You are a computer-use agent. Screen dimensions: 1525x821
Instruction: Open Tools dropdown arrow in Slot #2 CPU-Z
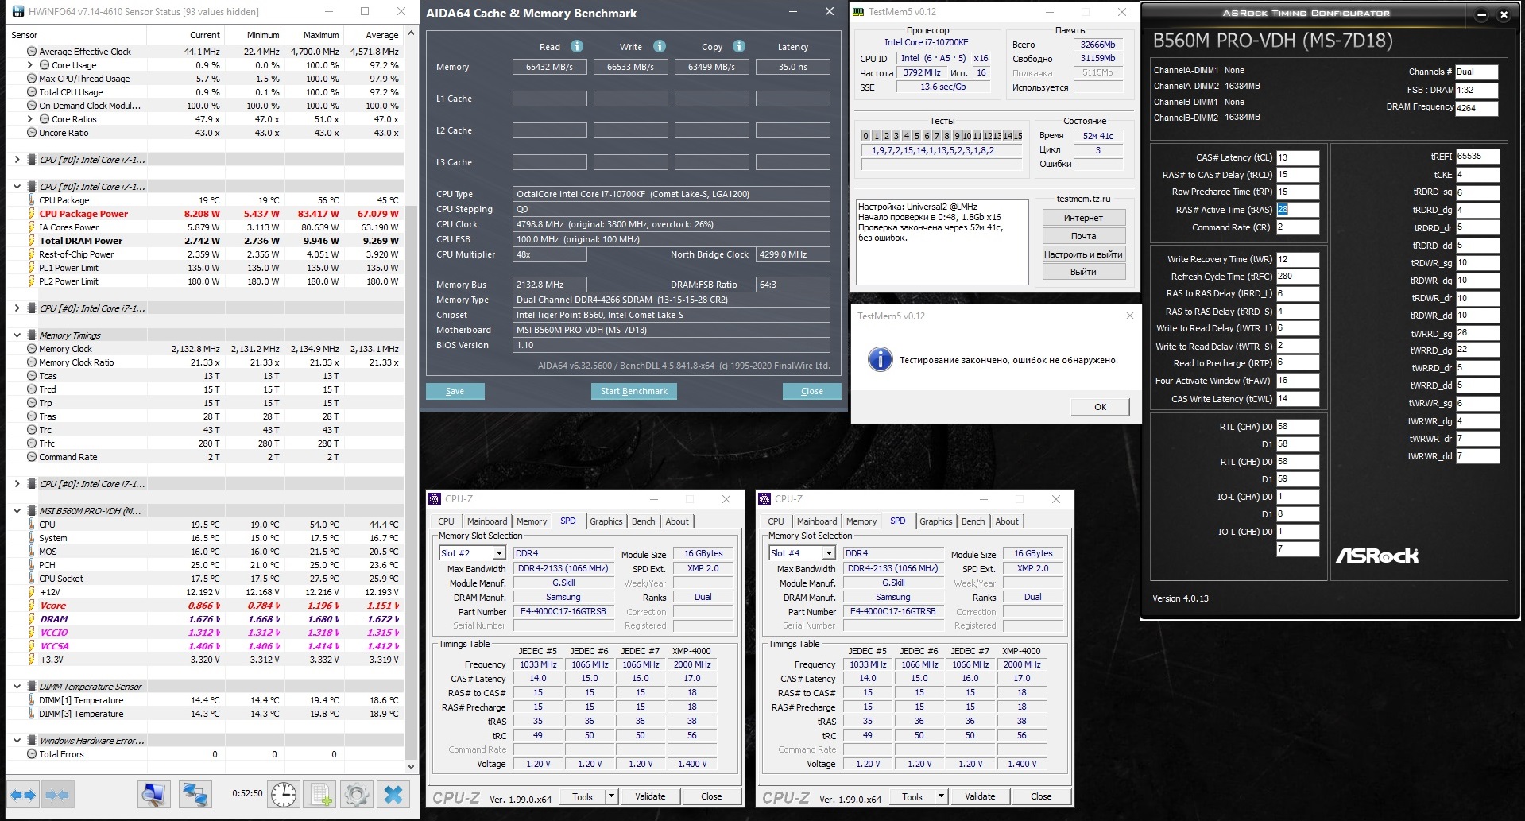pyautogui.click(x=611, y=796)
